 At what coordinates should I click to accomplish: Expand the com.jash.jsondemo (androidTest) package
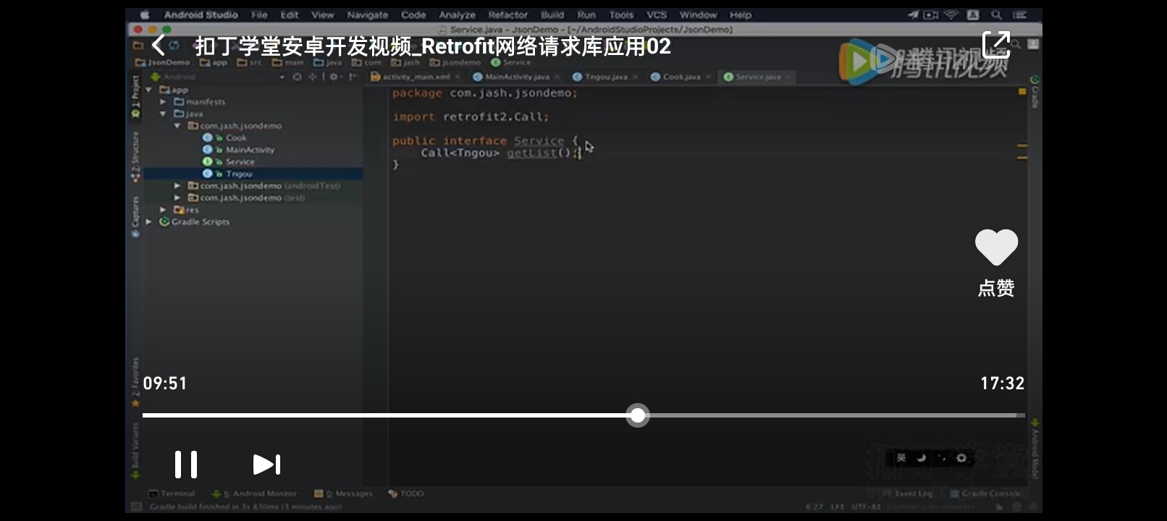[x=177, y=186]
